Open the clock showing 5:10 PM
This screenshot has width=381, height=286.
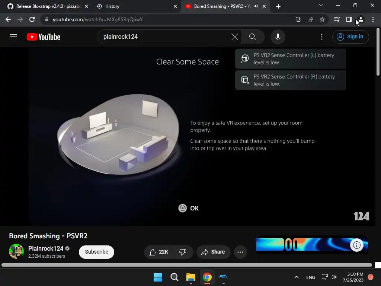tap(353, 277)
